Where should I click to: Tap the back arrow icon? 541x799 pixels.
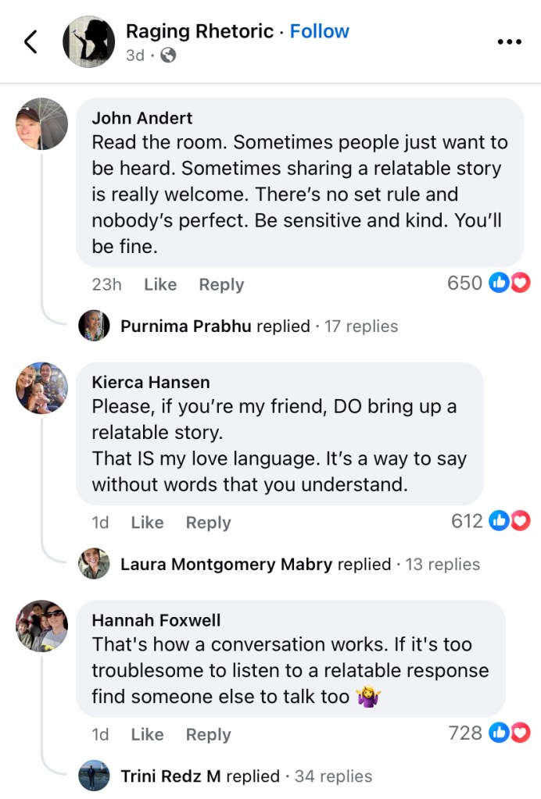pos(31,42)
